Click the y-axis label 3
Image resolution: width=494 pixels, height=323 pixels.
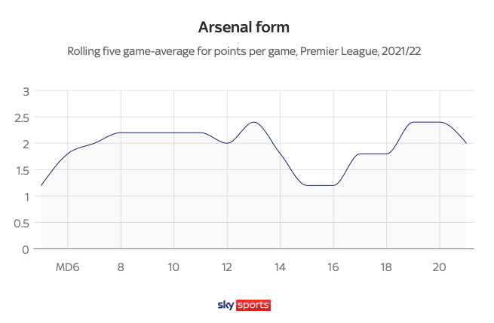(26, 91)
